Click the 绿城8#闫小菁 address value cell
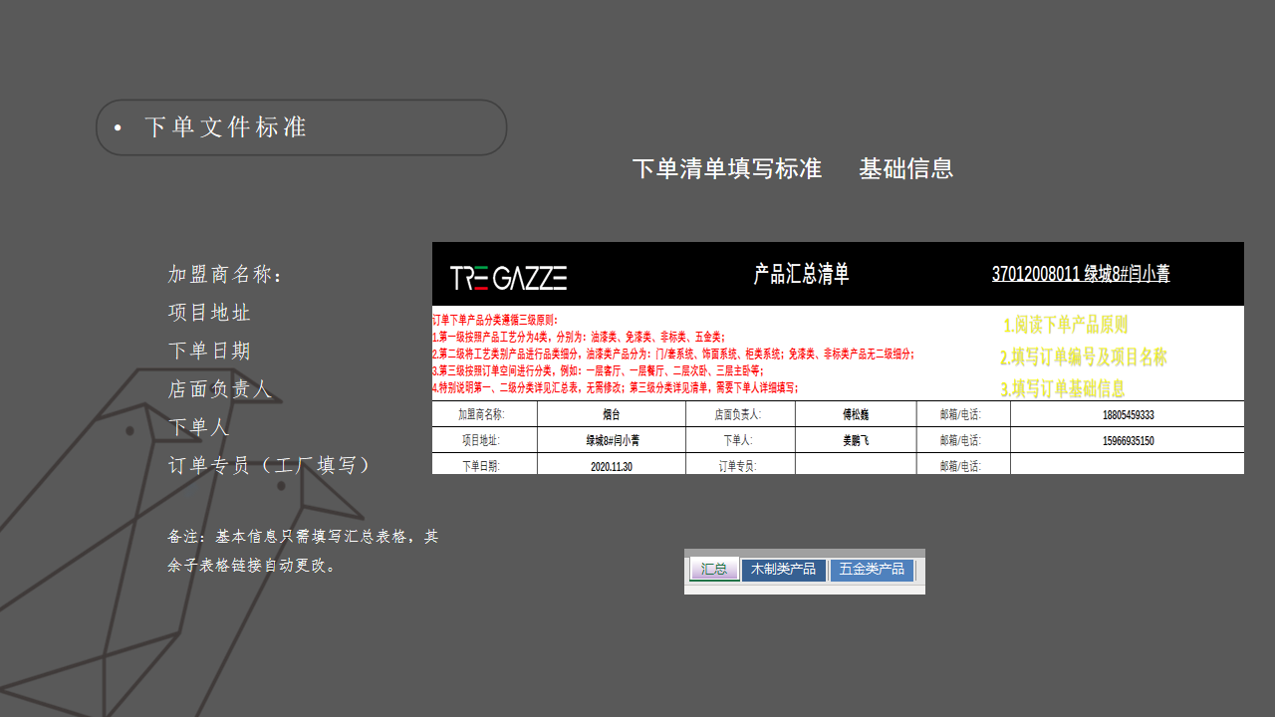The width and height of the screenshot is (1275, 717). pos(612,440)
